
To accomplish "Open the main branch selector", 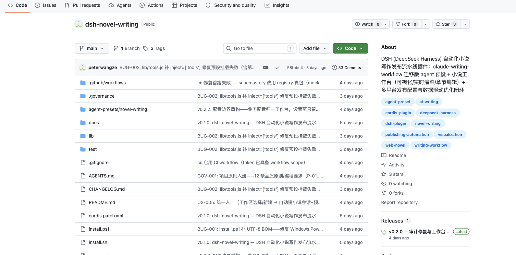I will click(92, 48).
